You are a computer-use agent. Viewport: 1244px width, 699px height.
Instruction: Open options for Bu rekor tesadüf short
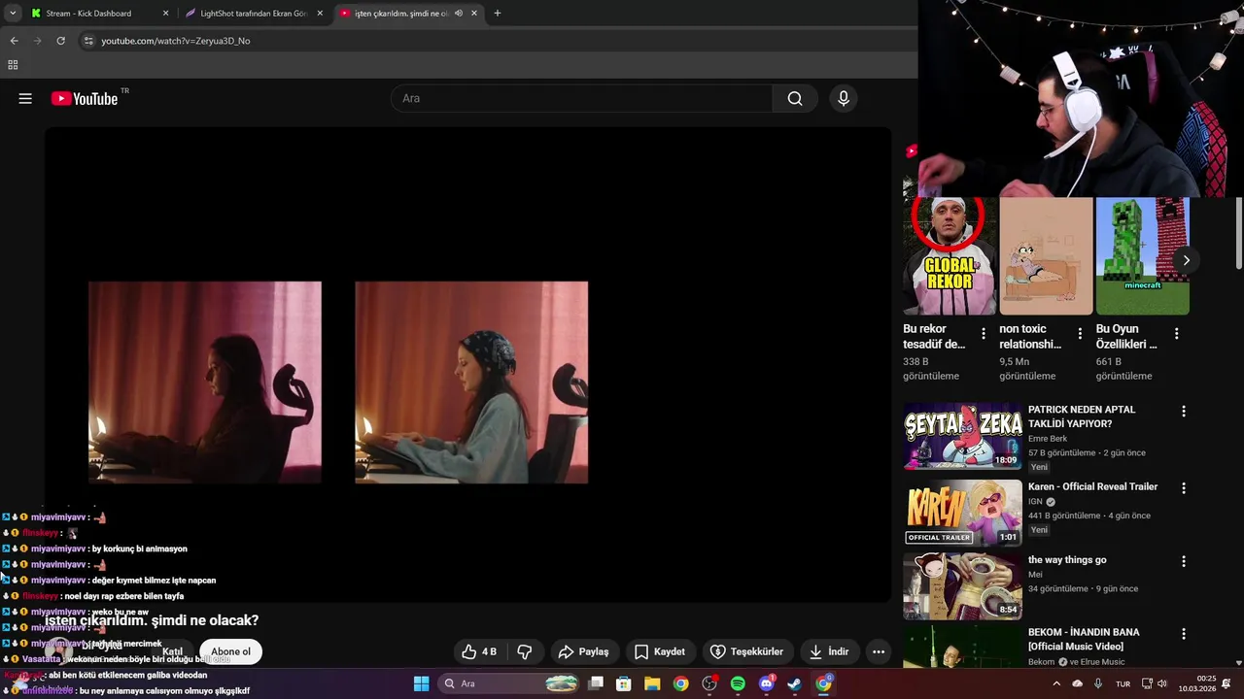coord(984,334)
